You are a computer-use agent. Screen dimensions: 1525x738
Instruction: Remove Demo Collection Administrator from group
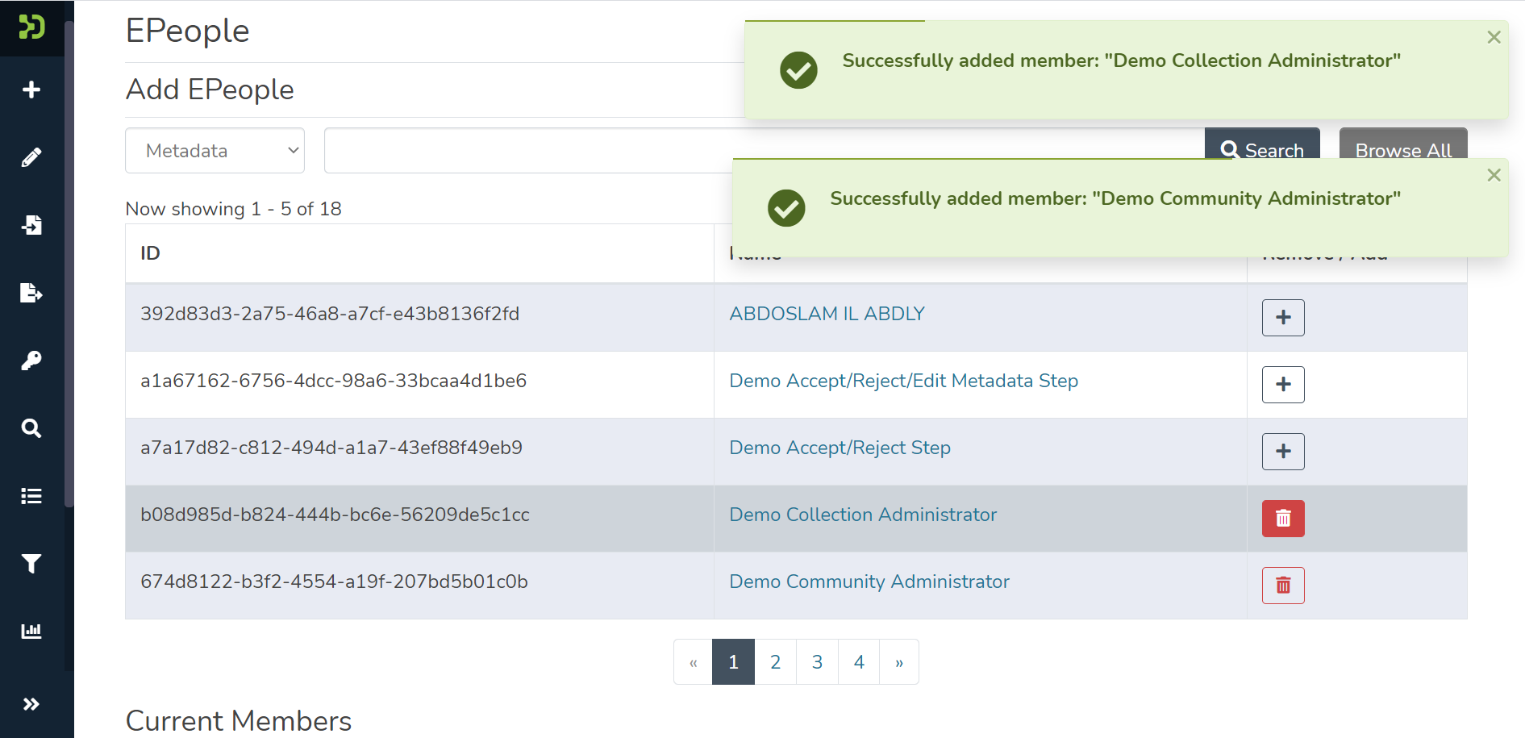pyautogui.click(x=1282, y=519)
